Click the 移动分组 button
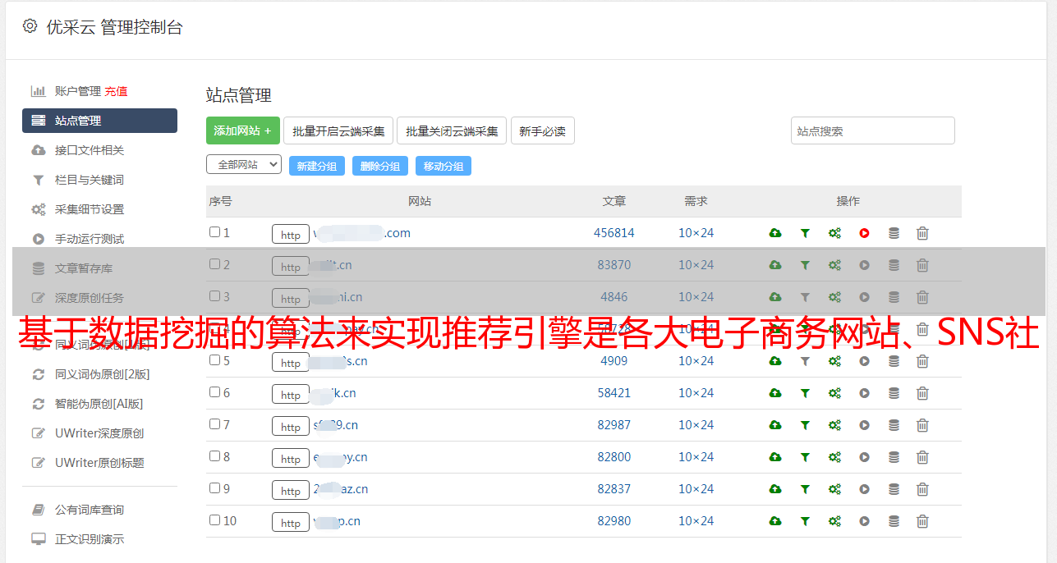This screenshot has height=563, width=1057. coord(443,166)
